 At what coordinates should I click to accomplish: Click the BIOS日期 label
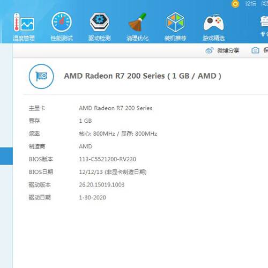(41, 172)
